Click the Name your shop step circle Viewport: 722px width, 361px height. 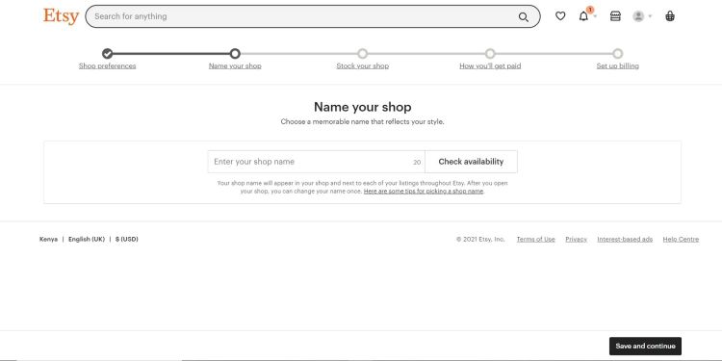point(235,53)
